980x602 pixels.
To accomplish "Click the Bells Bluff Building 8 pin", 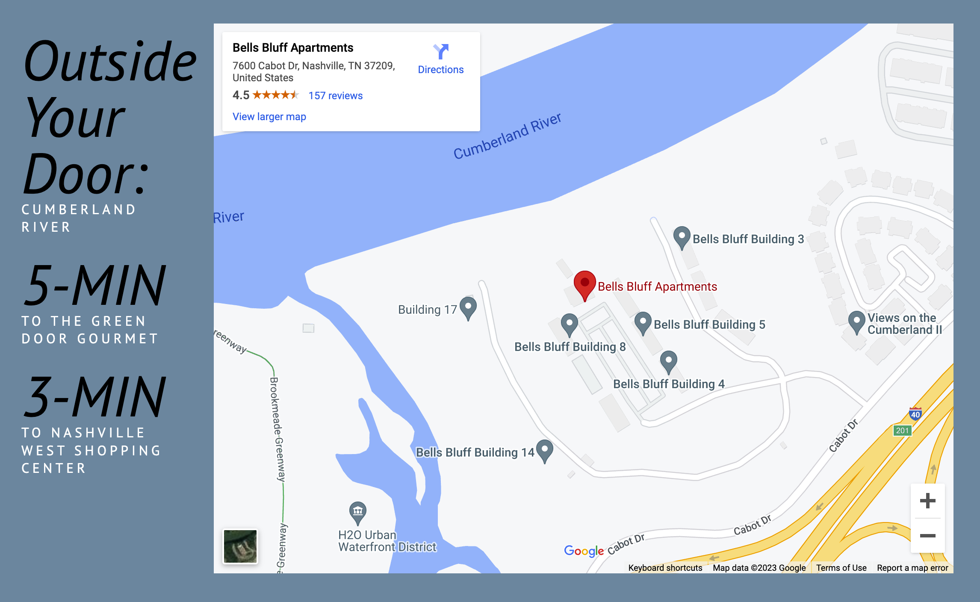I will (570, 325).
